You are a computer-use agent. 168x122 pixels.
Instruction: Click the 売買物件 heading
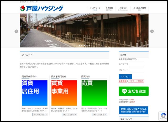[x=86, y=76]
